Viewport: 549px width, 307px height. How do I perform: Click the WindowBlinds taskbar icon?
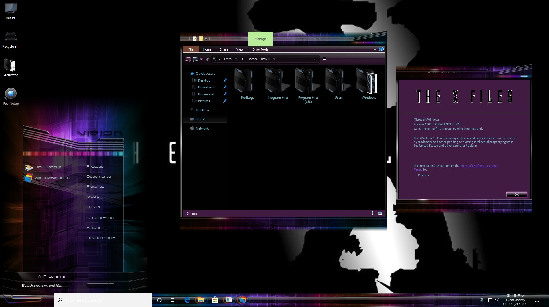(x=243, y=300)
